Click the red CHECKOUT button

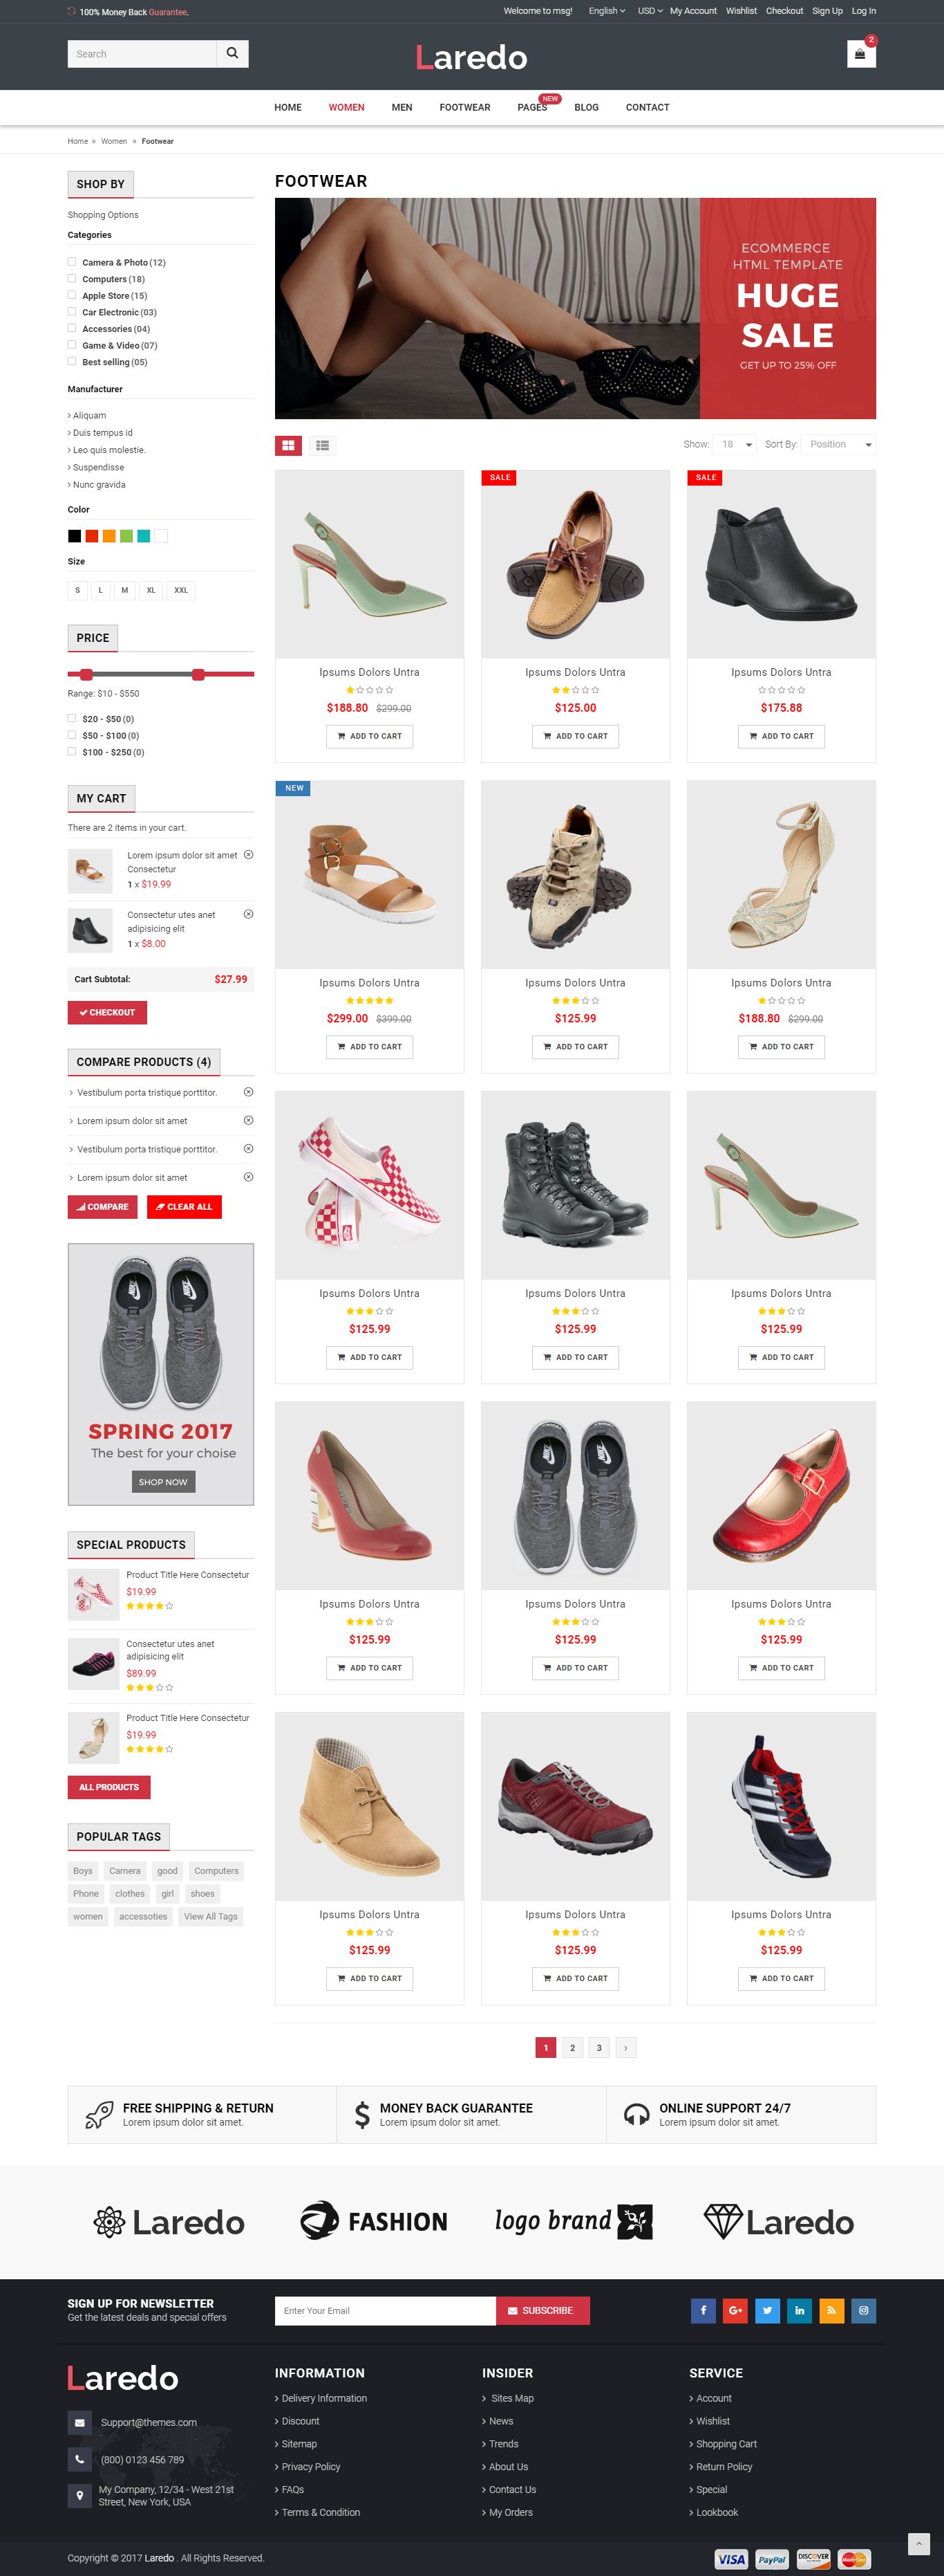[108, 1012]
